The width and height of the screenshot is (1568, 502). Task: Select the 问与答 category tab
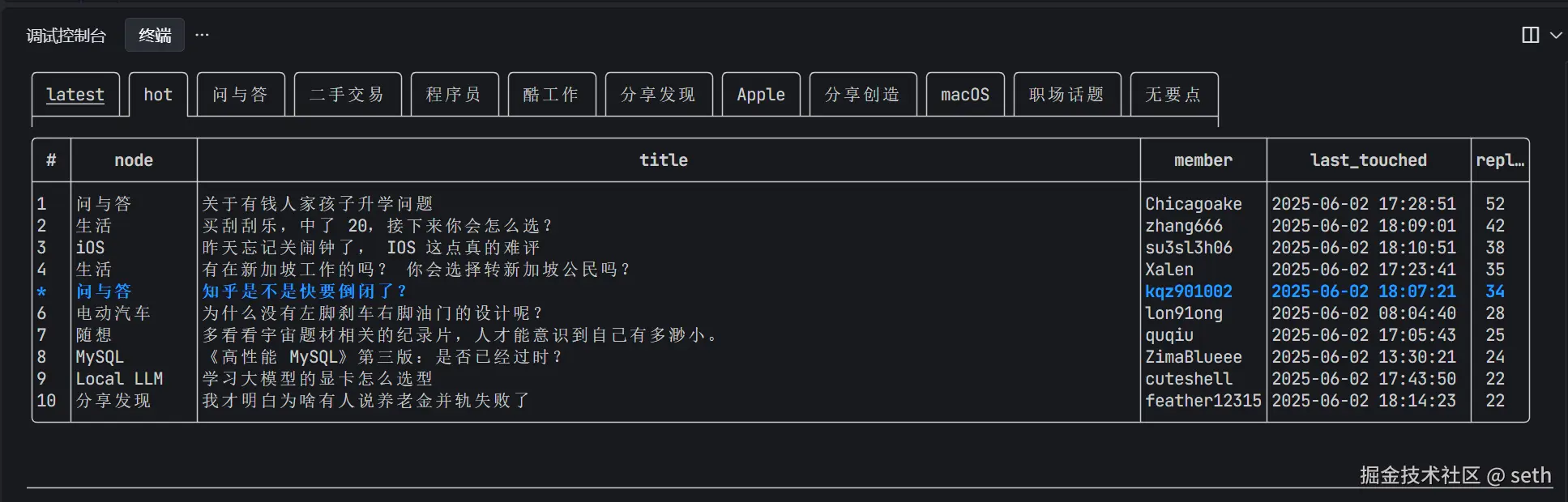[240, 95]
